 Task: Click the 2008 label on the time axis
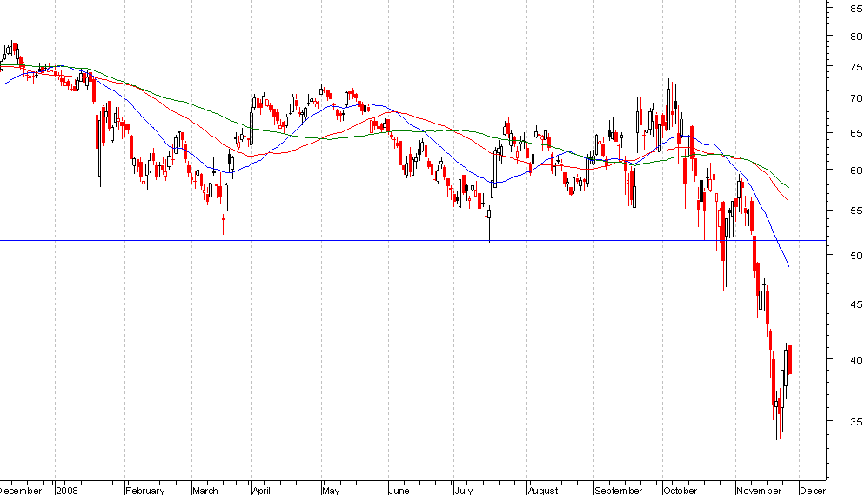coord(67,490)
